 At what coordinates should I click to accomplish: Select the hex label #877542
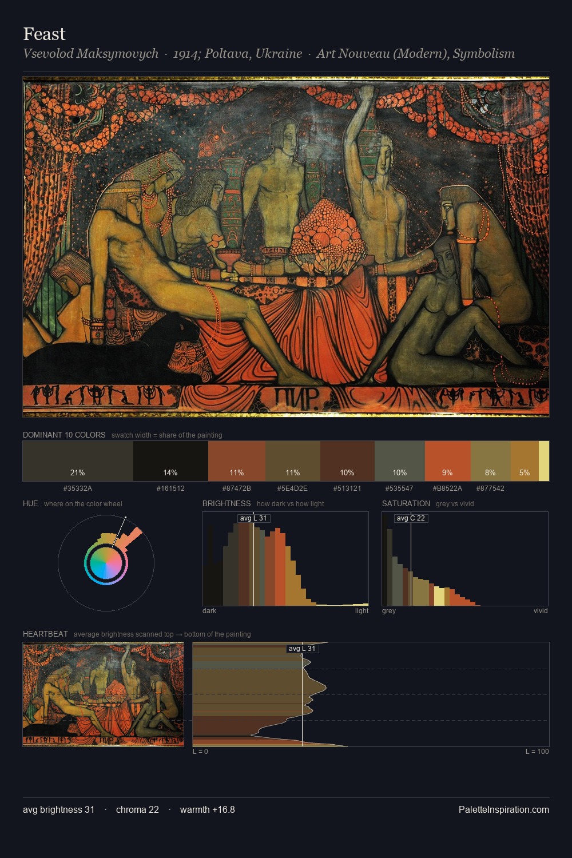(491, 488)
